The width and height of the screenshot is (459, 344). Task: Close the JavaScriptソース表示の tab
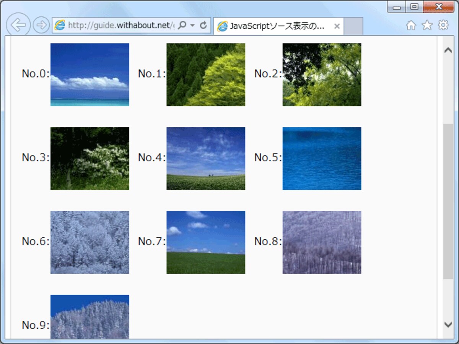coord(337,26)
